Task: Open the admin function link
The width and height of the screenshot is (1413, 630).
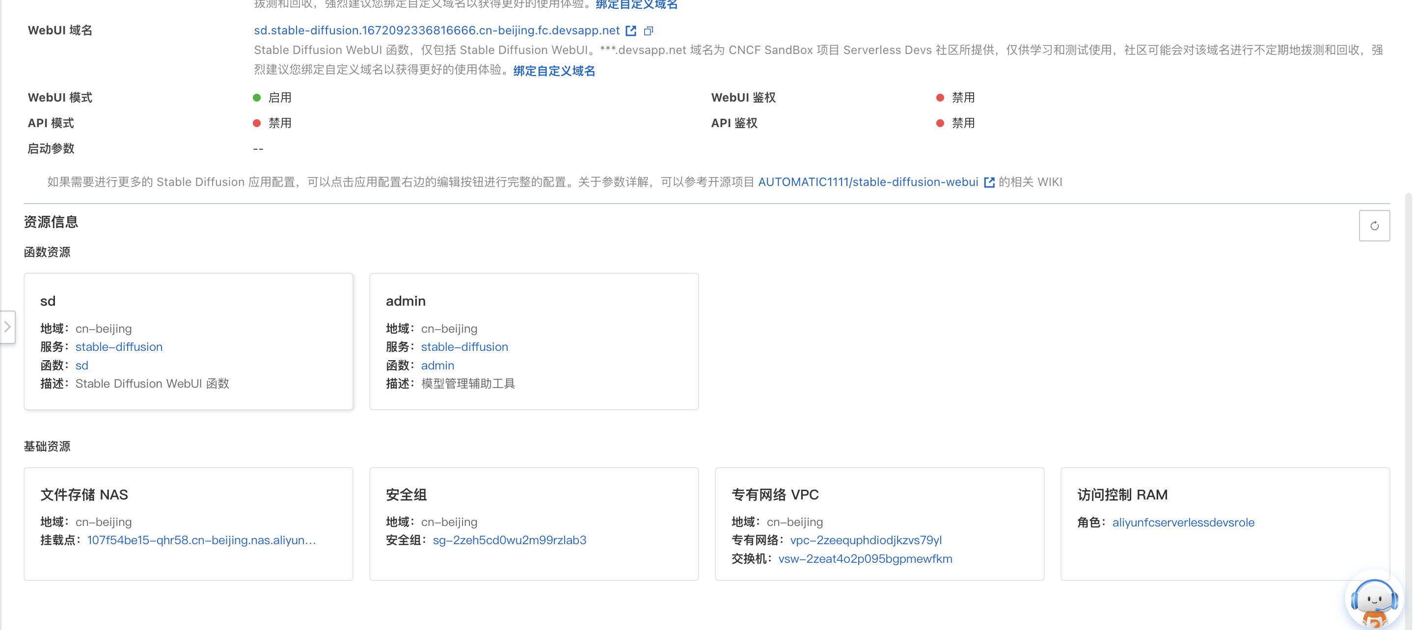Action: 437,365
